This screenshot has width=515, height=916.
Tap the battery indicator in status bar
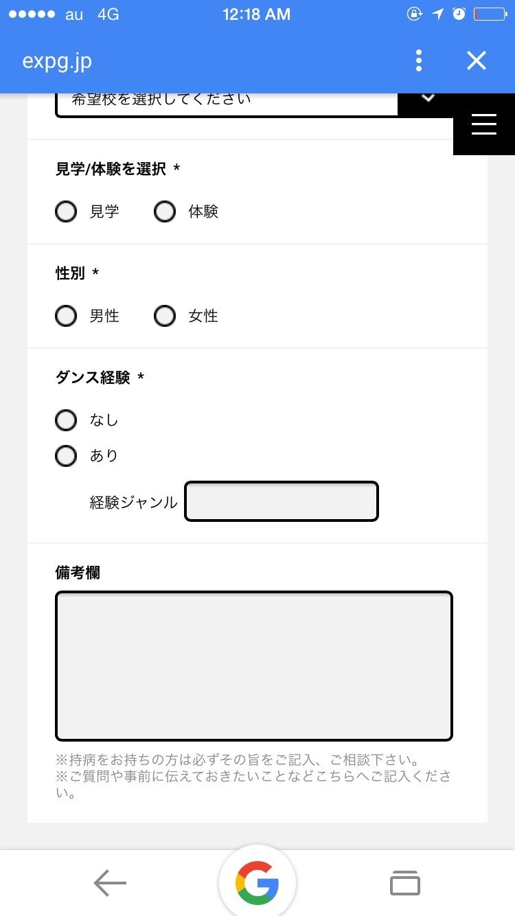click(490, 14)
